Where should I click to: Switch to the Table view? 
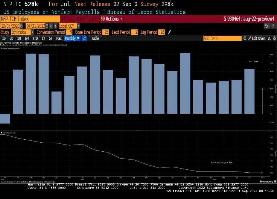tap(95, 38)
